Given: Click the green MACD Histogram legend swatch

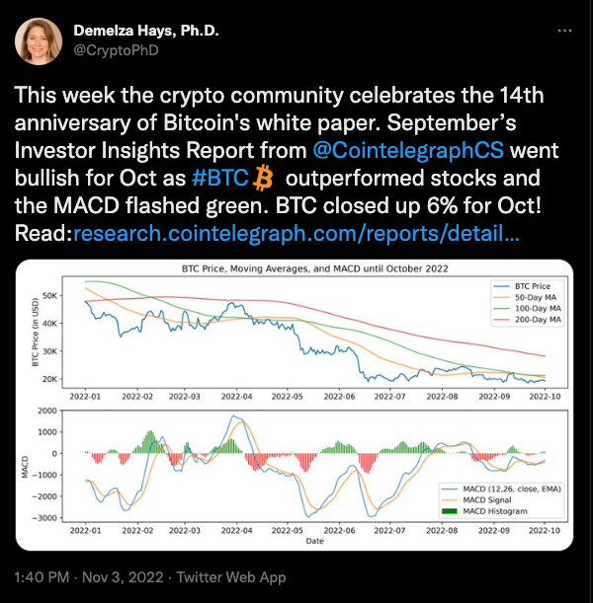Looking at the screenshot, I should pyautogui.click(x=449, y=511).
